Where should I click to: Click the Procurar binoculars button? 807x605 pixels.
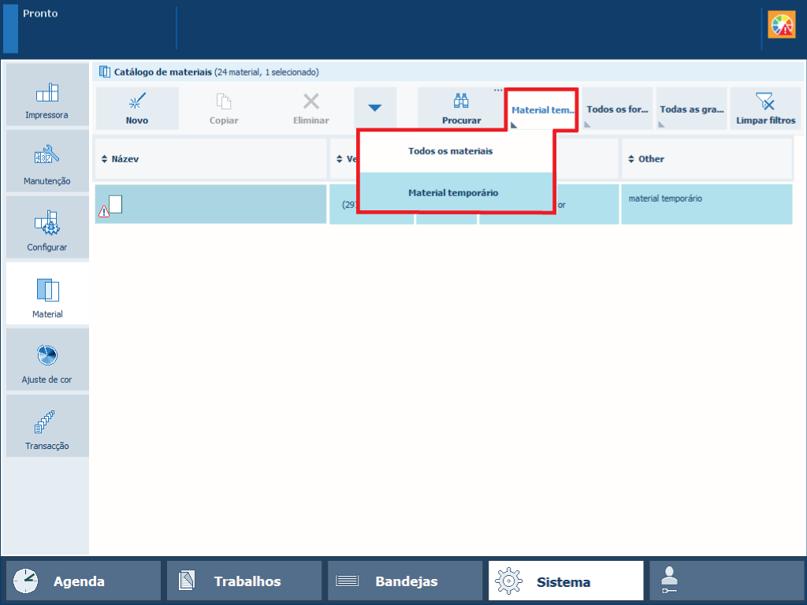click(461, 109)
